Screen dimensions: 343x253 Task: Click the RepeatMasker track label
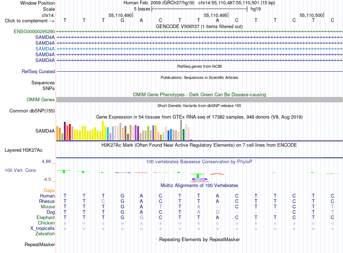point(40,244)
